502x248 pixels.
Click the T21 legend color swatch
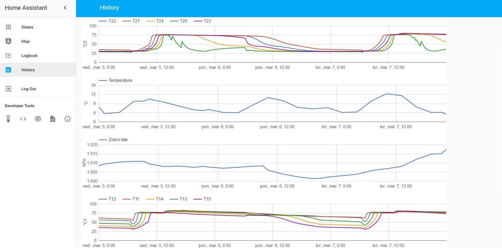(x=127, y=21)
